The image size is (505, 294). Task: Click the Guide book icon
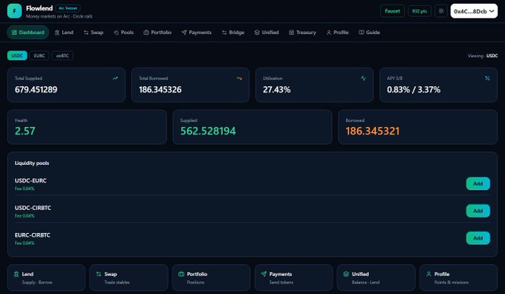click(362, 32)
